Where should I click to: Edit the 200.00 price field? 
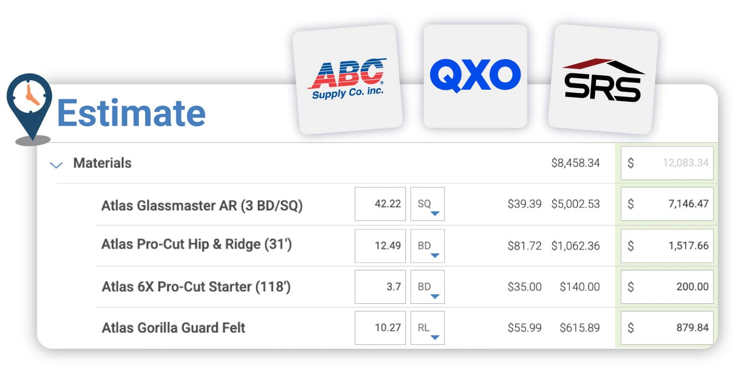tap(667, 287)
